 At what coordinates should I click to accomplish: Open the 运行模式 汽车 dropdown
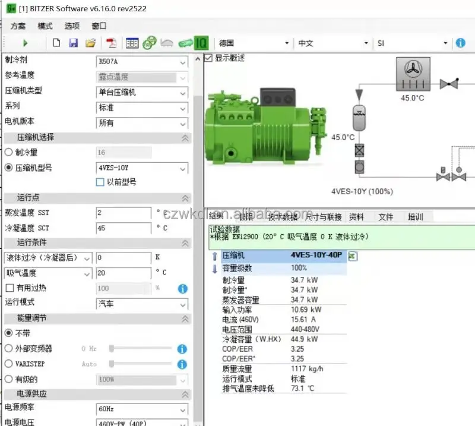point(142,304)
